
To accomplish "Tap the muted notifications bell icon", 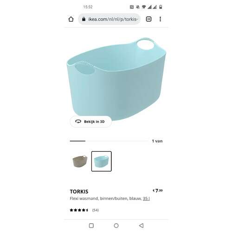I will pos(137,7).
